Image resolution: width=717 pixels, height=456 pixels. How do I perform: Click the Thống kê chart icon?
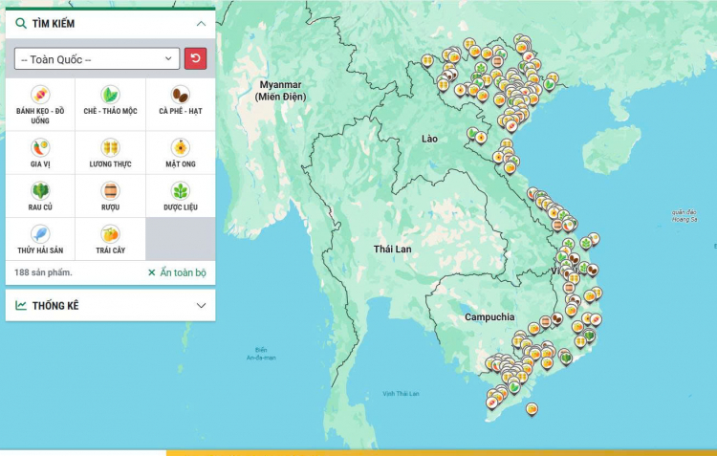tap(21, 306)
